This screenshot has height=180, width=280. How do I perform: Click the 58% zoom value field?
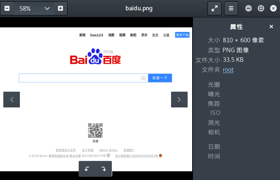(25, 8)
